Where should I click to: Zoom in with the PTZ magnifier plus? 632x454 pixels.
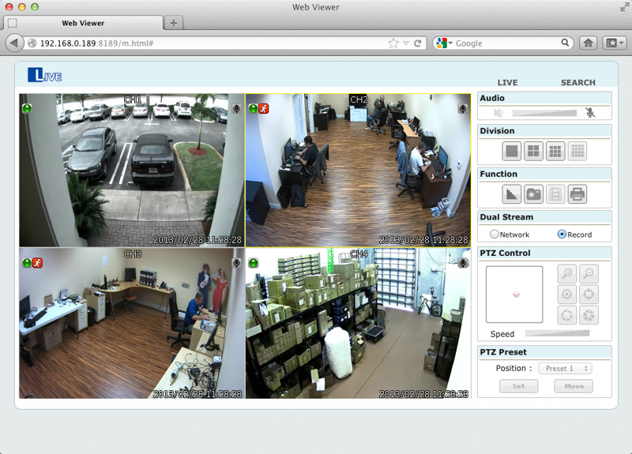click(567, 273)
